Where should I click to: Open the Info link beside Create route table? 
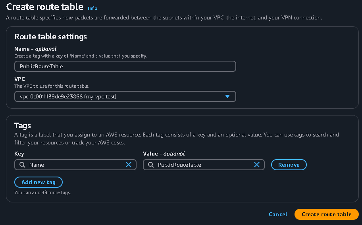[x=92, y=8]
